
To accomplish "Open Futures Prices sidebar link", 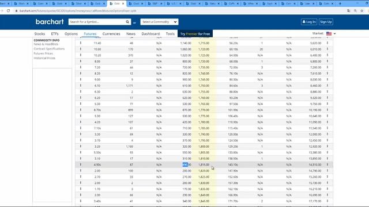I will pos(43,53).
